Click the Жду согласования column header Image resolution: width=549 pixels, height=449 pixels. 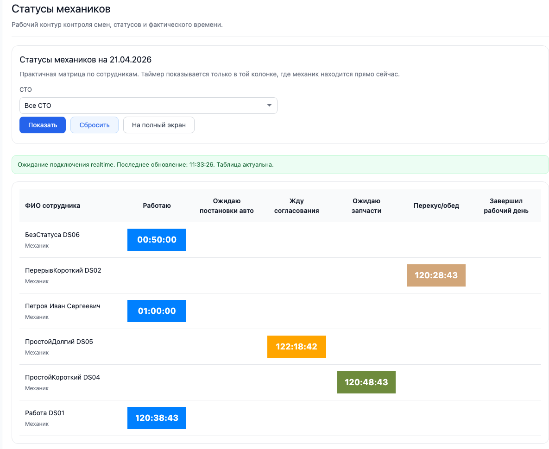pos(297,206)
